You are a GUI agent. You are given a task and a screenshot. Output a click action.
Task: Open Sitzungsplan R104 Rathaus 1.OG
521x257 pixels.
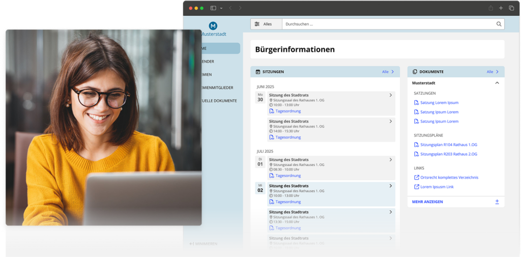coord(448,145)
